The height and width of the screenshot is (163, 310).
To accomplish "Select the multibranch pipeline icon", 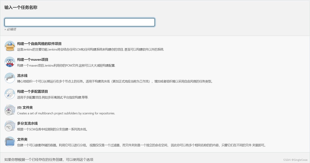I will [10, 126].
